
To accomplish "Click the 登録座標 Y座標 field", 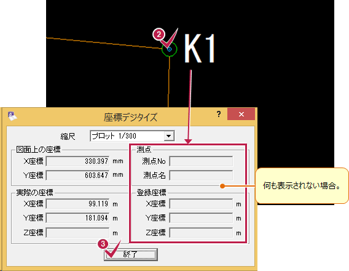I will (x=201, y=218).
